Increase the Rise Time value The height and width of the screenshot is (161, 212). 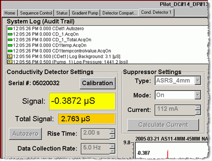coord(112,131)
